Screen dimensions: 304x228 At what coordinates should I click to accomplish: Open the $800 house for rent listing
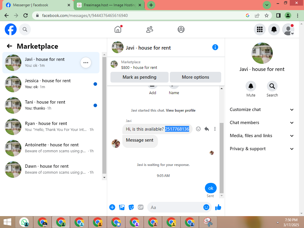point(139,67)
